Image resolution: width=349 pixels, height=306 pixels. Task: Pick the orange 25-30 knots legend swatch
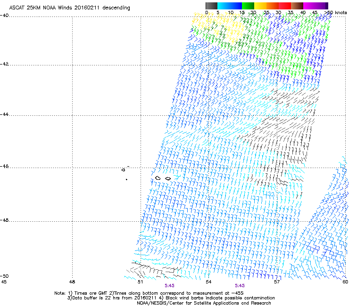click(272, 6)
